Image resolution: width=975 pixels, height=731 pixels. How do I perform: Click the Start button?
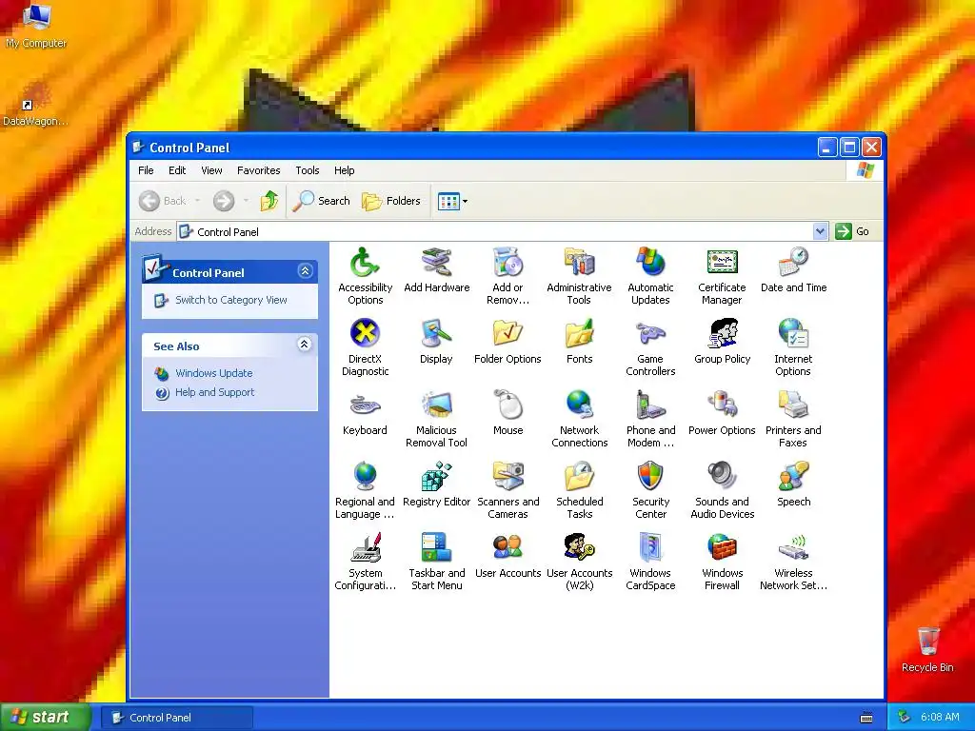click(x=45, y=717)
